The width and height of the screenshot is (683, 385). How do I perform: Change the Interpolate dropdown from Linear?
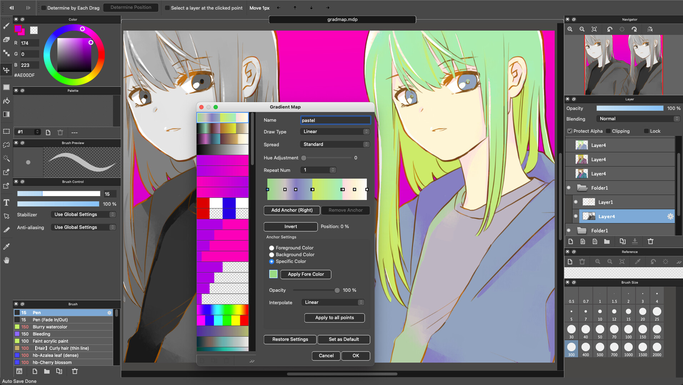332,302
